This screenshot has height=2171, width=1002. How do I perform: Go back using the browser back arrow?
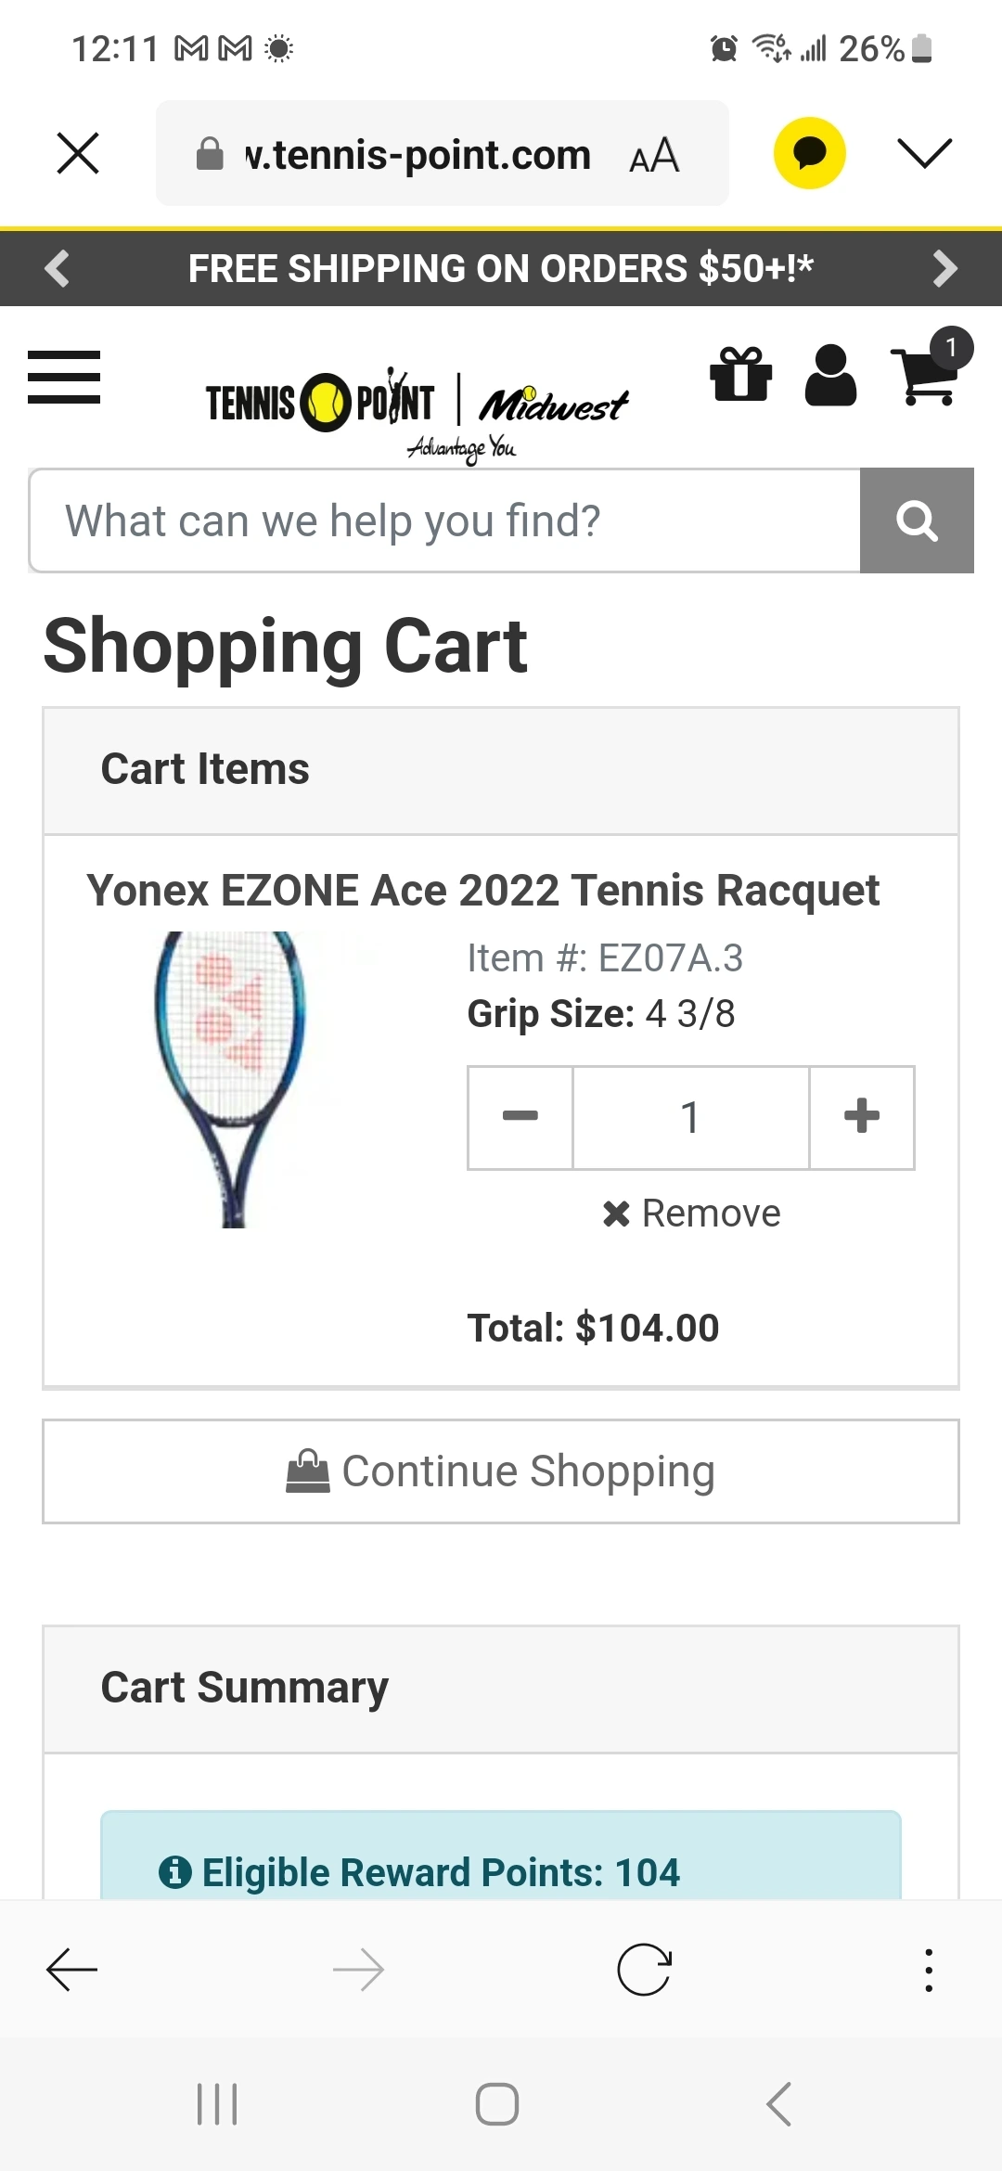72,1969
